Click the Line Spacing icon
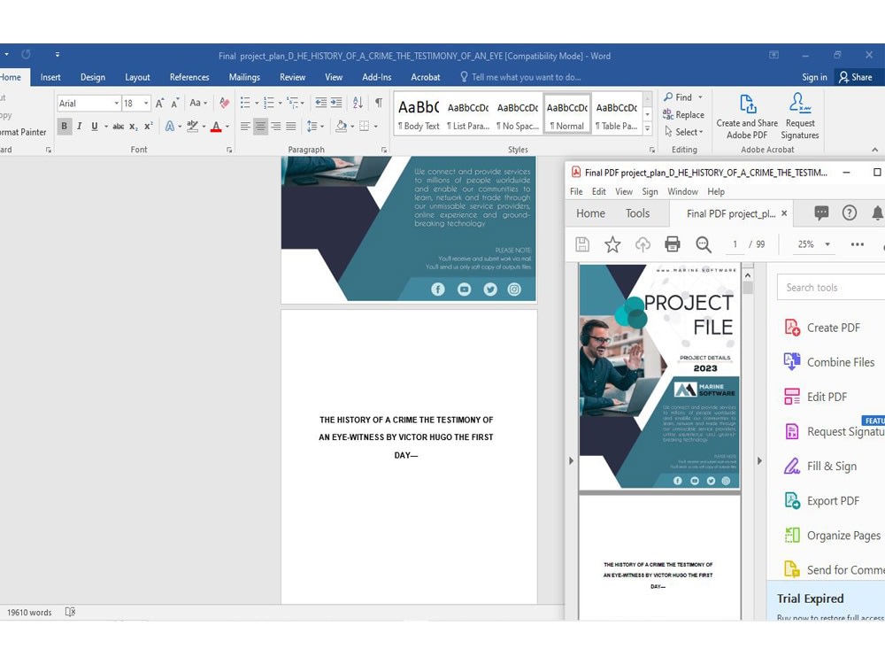This screenshot has width=885, height=664. tap(312, 127)
